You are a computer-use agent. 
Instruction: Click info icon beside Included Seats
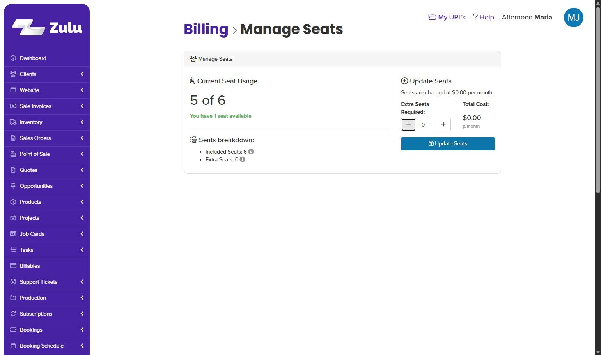click(251, 152)
